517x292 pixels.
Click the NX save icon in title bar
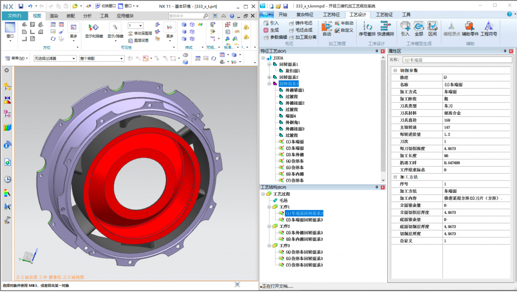pyautogui.click(x=21, y=6)
